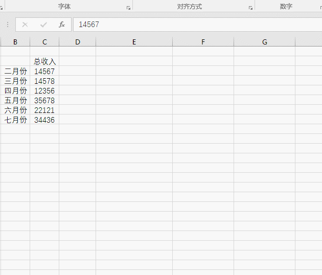The width and height of the screenshot is (322, 275).
Task: Open Insert Function fx dialog
Action: tap(62, 25)
